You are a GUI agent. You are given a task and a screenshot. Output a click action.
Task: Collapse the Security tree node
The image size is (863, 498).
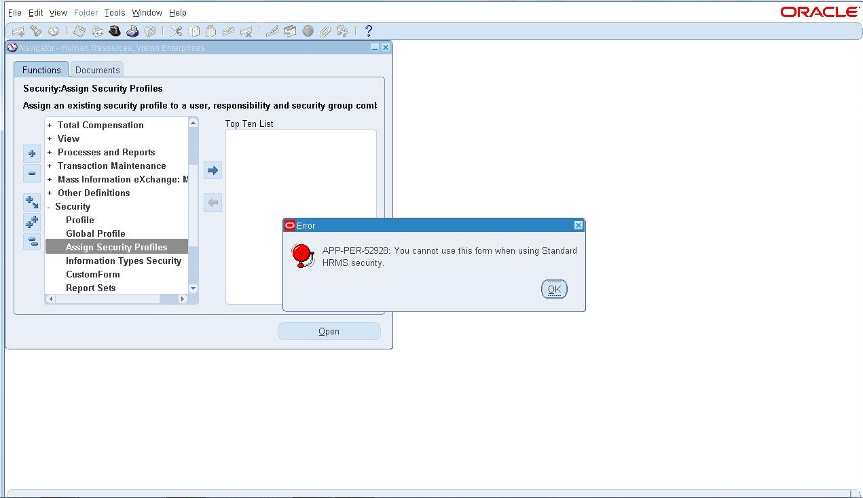coord(50,206)
